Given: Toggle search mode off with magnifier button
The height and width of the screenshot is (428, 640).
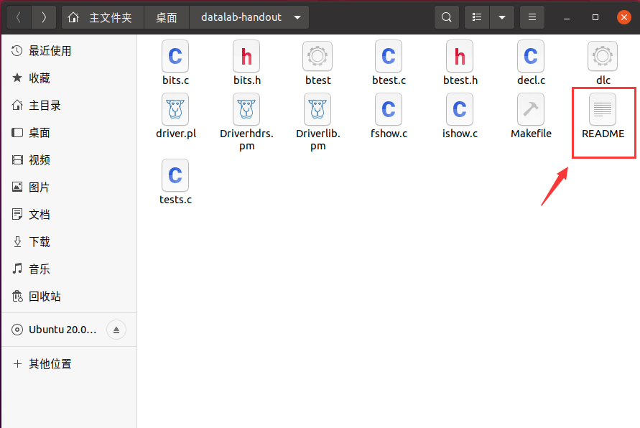Looking at the screenshot, I should (x=446, y=17).
